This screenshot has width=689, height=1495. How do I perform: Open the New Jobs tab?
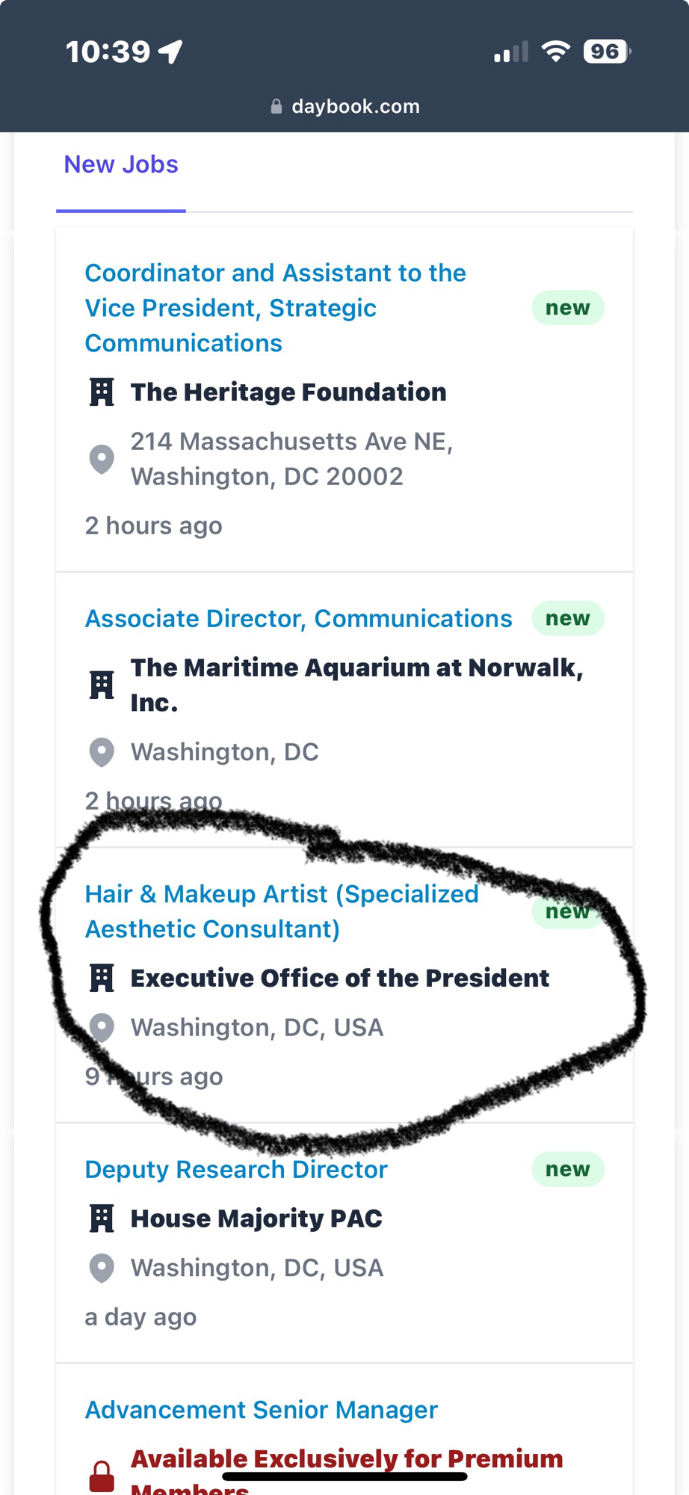click(x=121, y=164)
